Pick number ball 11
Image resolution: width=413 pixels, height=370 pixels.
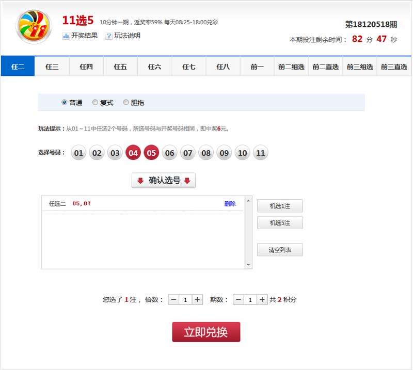[261, 152]
